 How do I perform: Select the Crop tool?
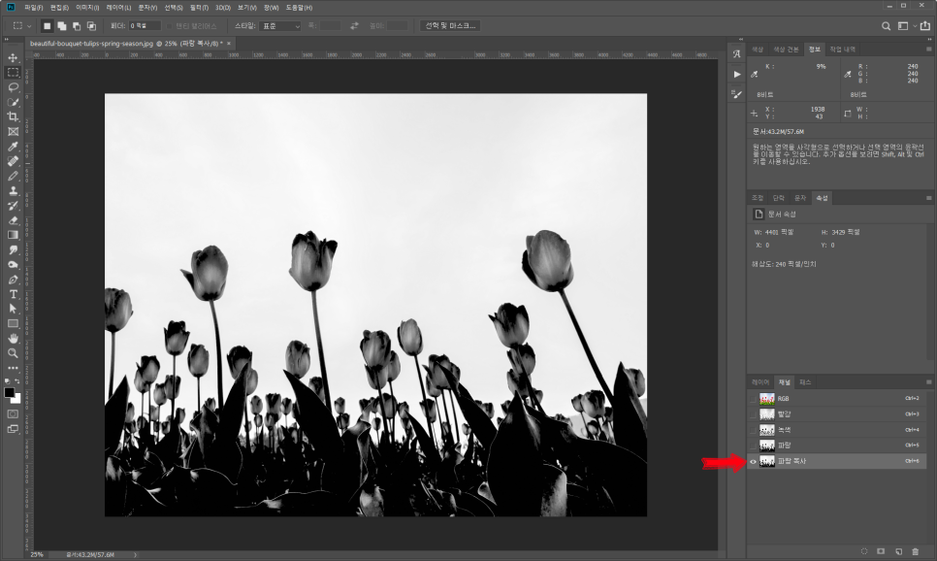click(x=13, y=116)
